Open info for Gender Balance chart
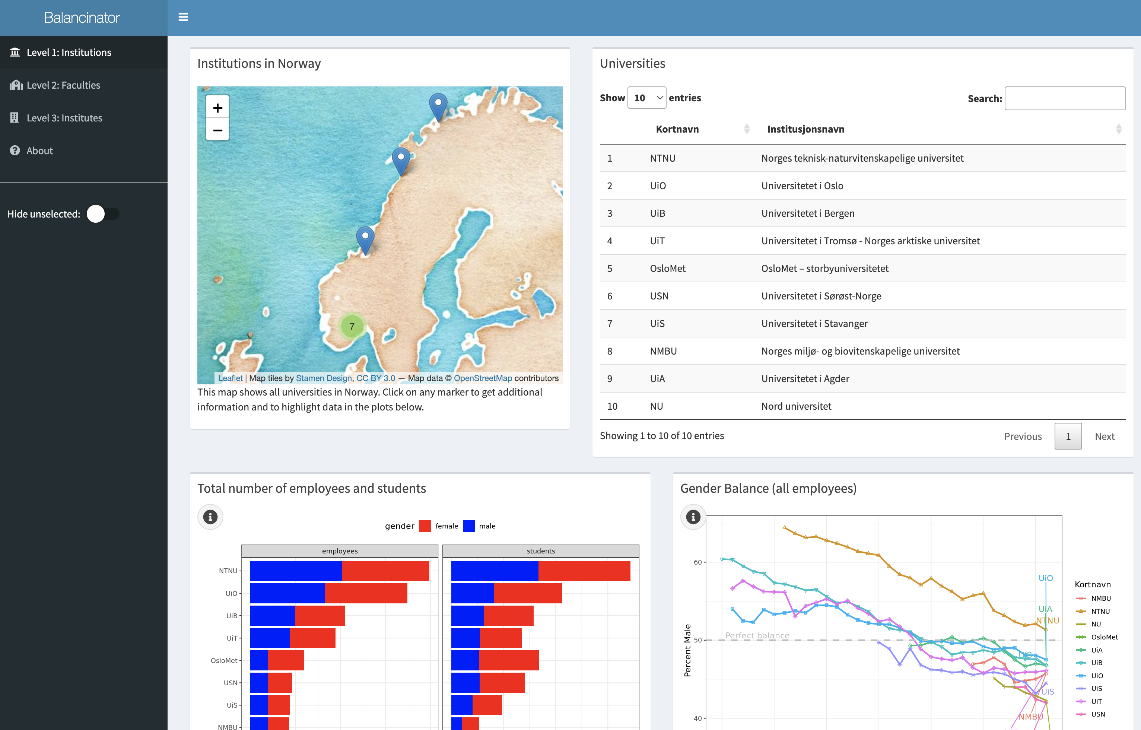Screen dimensions: 1141x730 [x=693, y=517]
